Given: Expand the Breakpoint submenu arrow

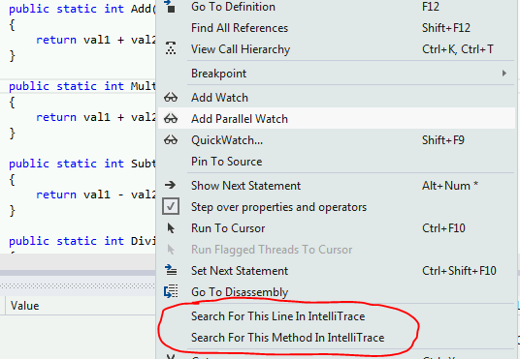Looking at the screenshot, I should (504, 74).
